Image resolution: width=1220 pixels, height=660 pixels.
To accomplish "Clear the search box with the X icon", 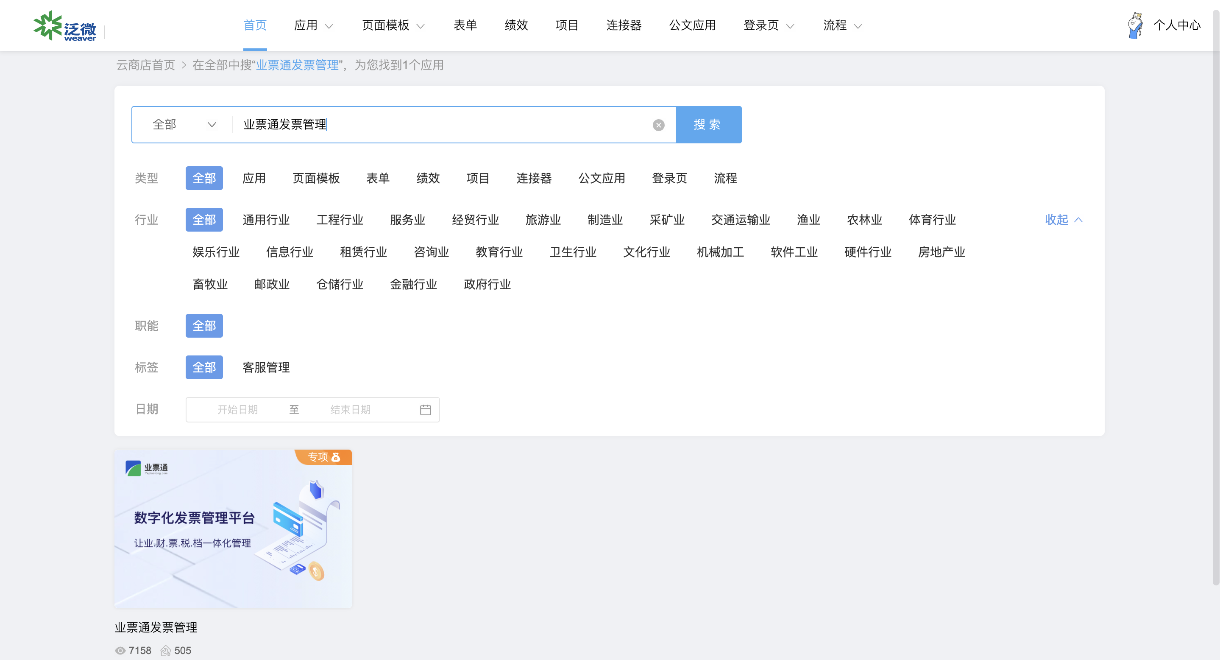I will (x=658, y=125).
